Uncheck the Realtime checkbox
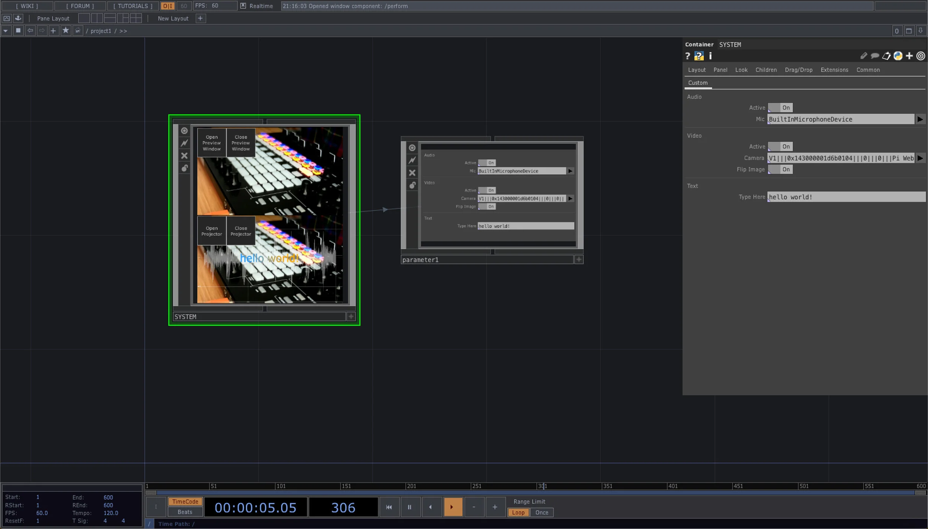Screen dimensions: 928x529 tap(243, 6)
